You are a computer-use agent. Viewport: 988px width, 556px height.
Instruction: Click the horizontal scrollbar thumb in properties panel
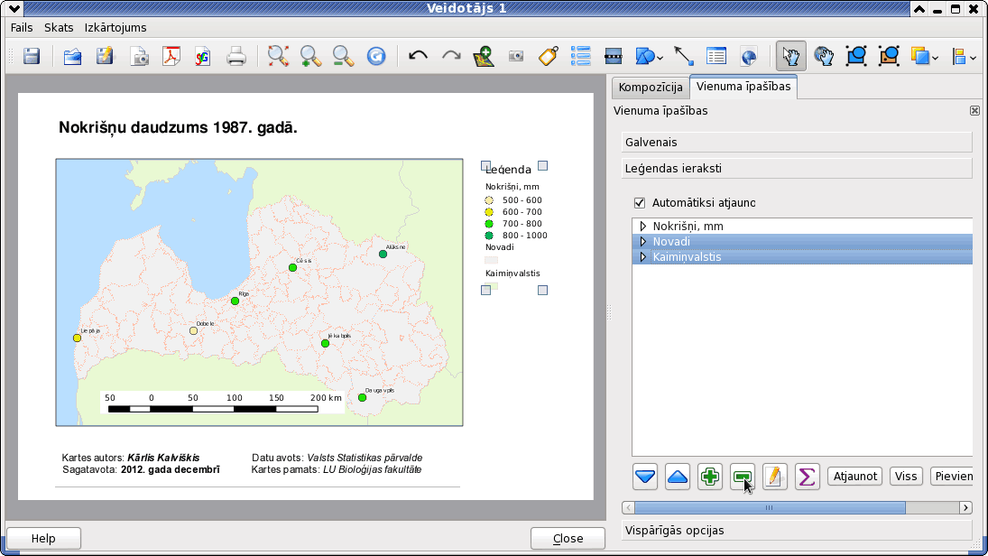770,507
